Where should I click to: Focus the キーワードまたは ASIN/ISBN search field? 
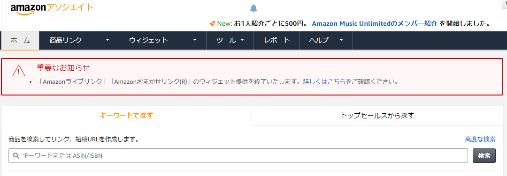238,156
